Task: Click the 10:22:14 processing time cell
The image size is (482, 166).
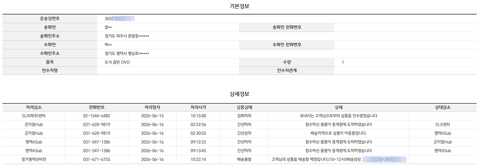Action: pyautogui.click(x=198, y=159)
